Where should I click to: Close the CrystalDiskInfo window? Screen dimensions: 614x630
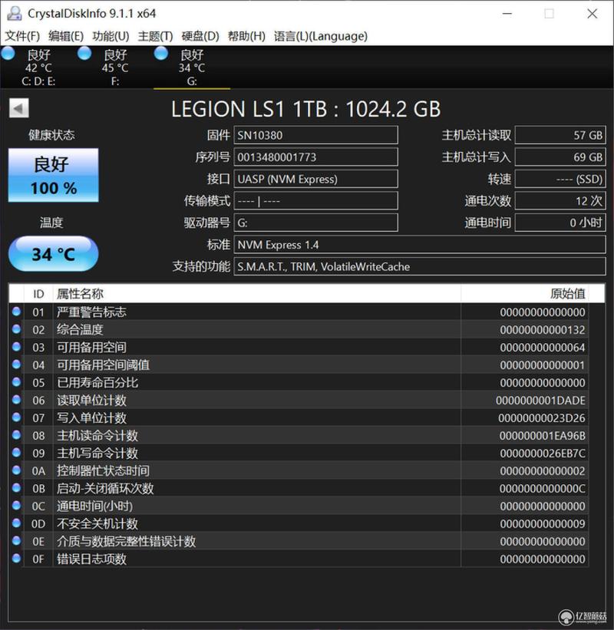click(x=592, y=14)
